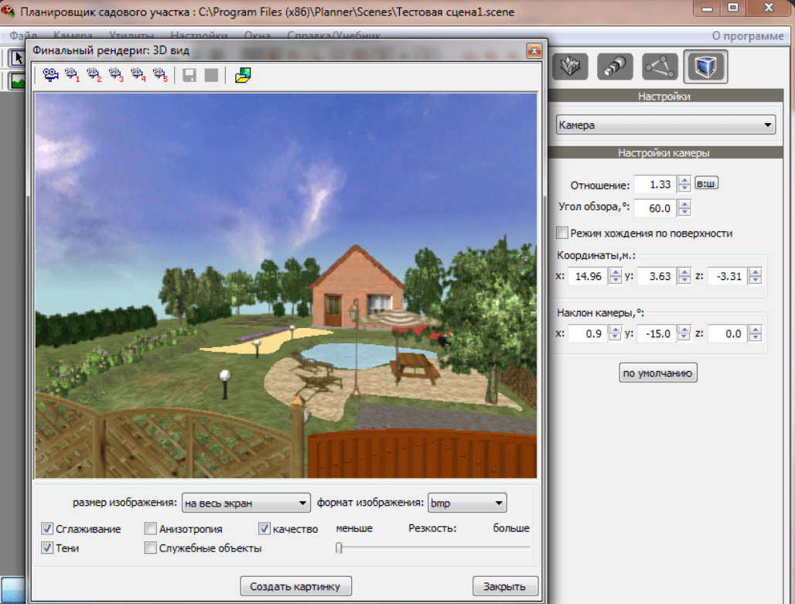The height and width of the screenshot is (604, 795).
Task: Open the формат изображения bmp dropdown
Action: 467,503
